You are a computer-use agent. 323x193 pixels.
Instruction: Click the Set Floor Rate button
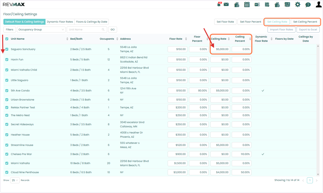[x=225, y=22]
